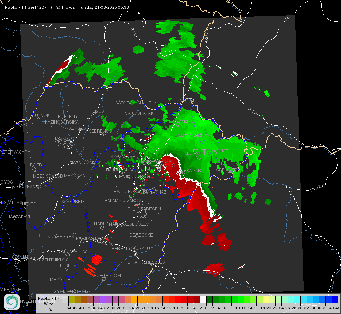Click the swirl logo icon
The image size is (341, 314).
11,302
